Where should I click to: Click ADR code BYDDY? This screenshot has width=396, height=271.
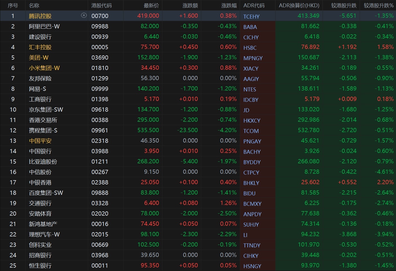252,162
